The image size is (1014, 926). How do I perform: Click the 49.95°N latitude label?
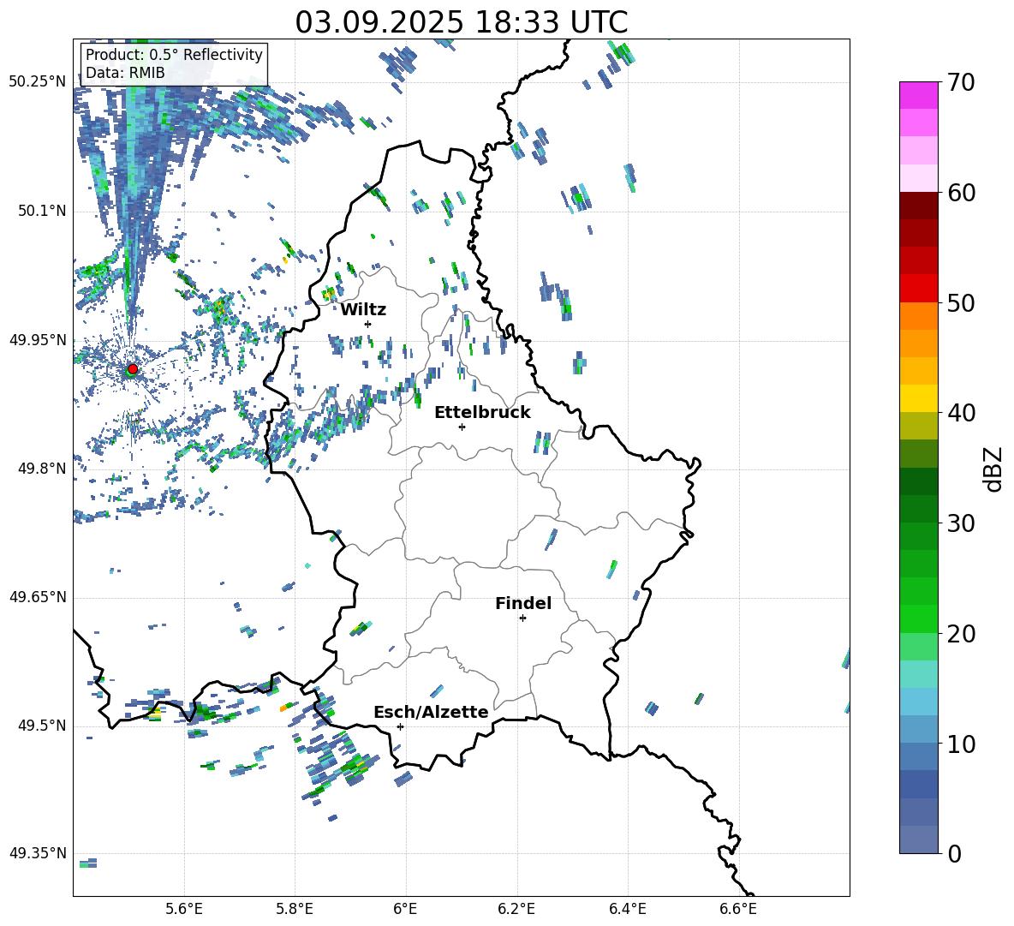[38, 339]
